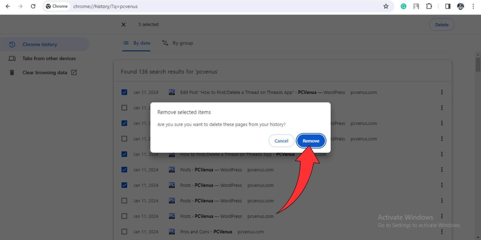Uncheck the How to Post/Delete Thread entry

point(124,154)
